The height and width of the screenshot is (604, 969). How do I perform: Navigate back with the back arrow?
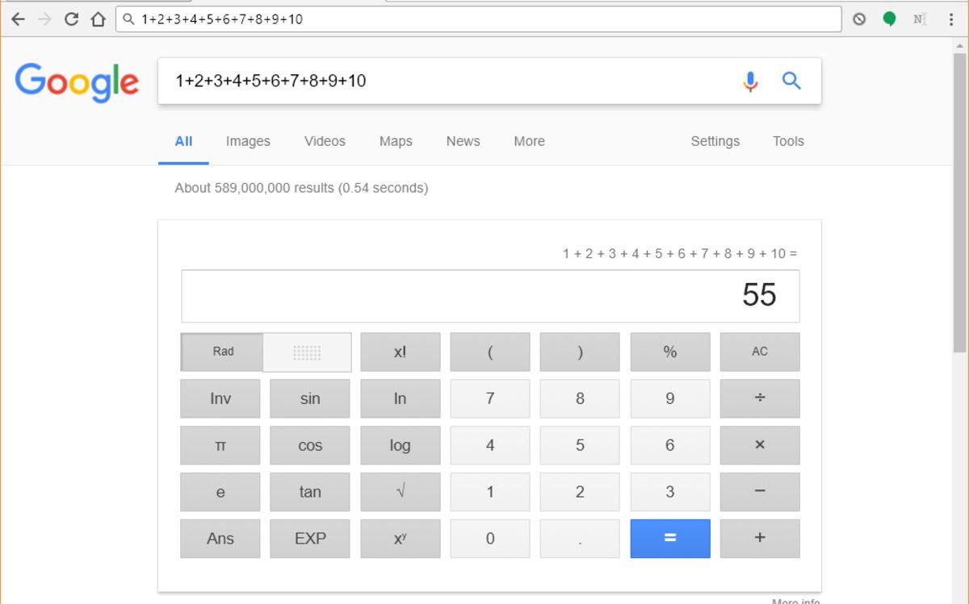click(18, 19)
